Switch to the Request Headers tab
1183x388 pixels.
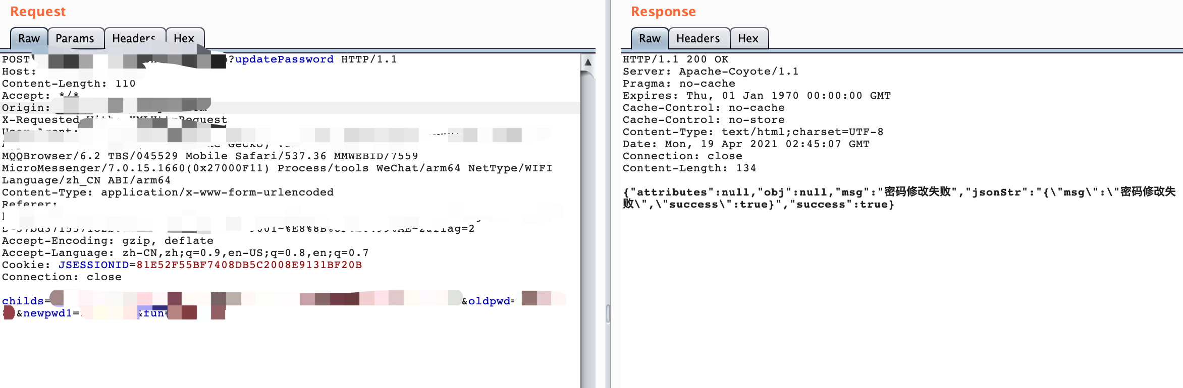click(134, 38)
